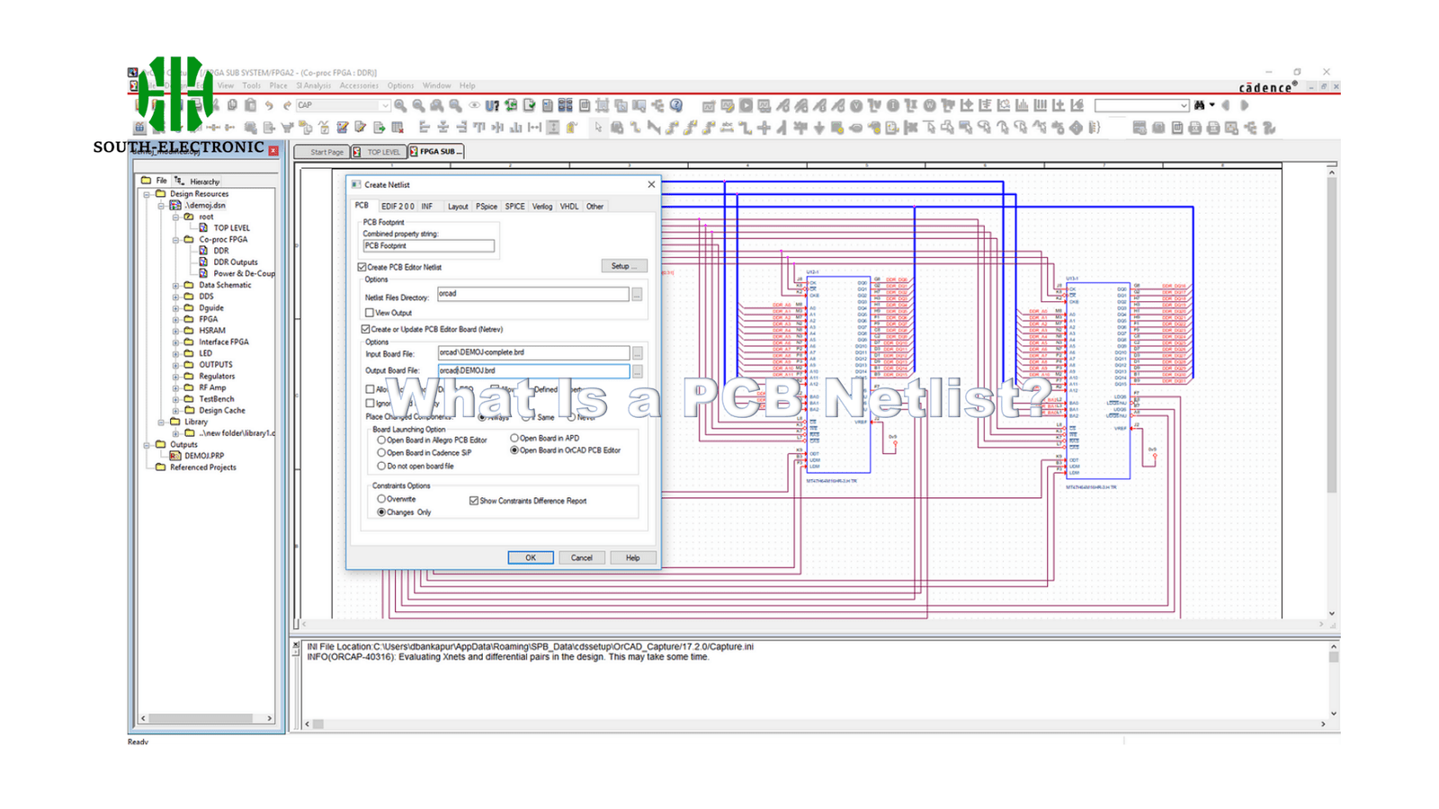Click the U? annotate icon
The width and height of the screenshot is (1439, 809).
[492, 106]
